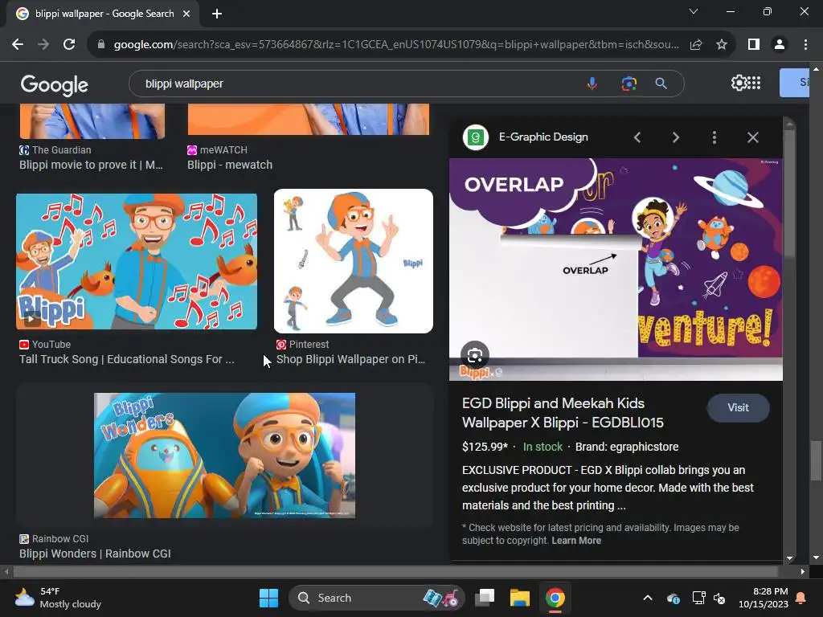Image resolution: width=823 pixels, height=617 pixels.
Task: Open the Blippi Wonders | Rainbow CGI title
Action: (95, 554)
